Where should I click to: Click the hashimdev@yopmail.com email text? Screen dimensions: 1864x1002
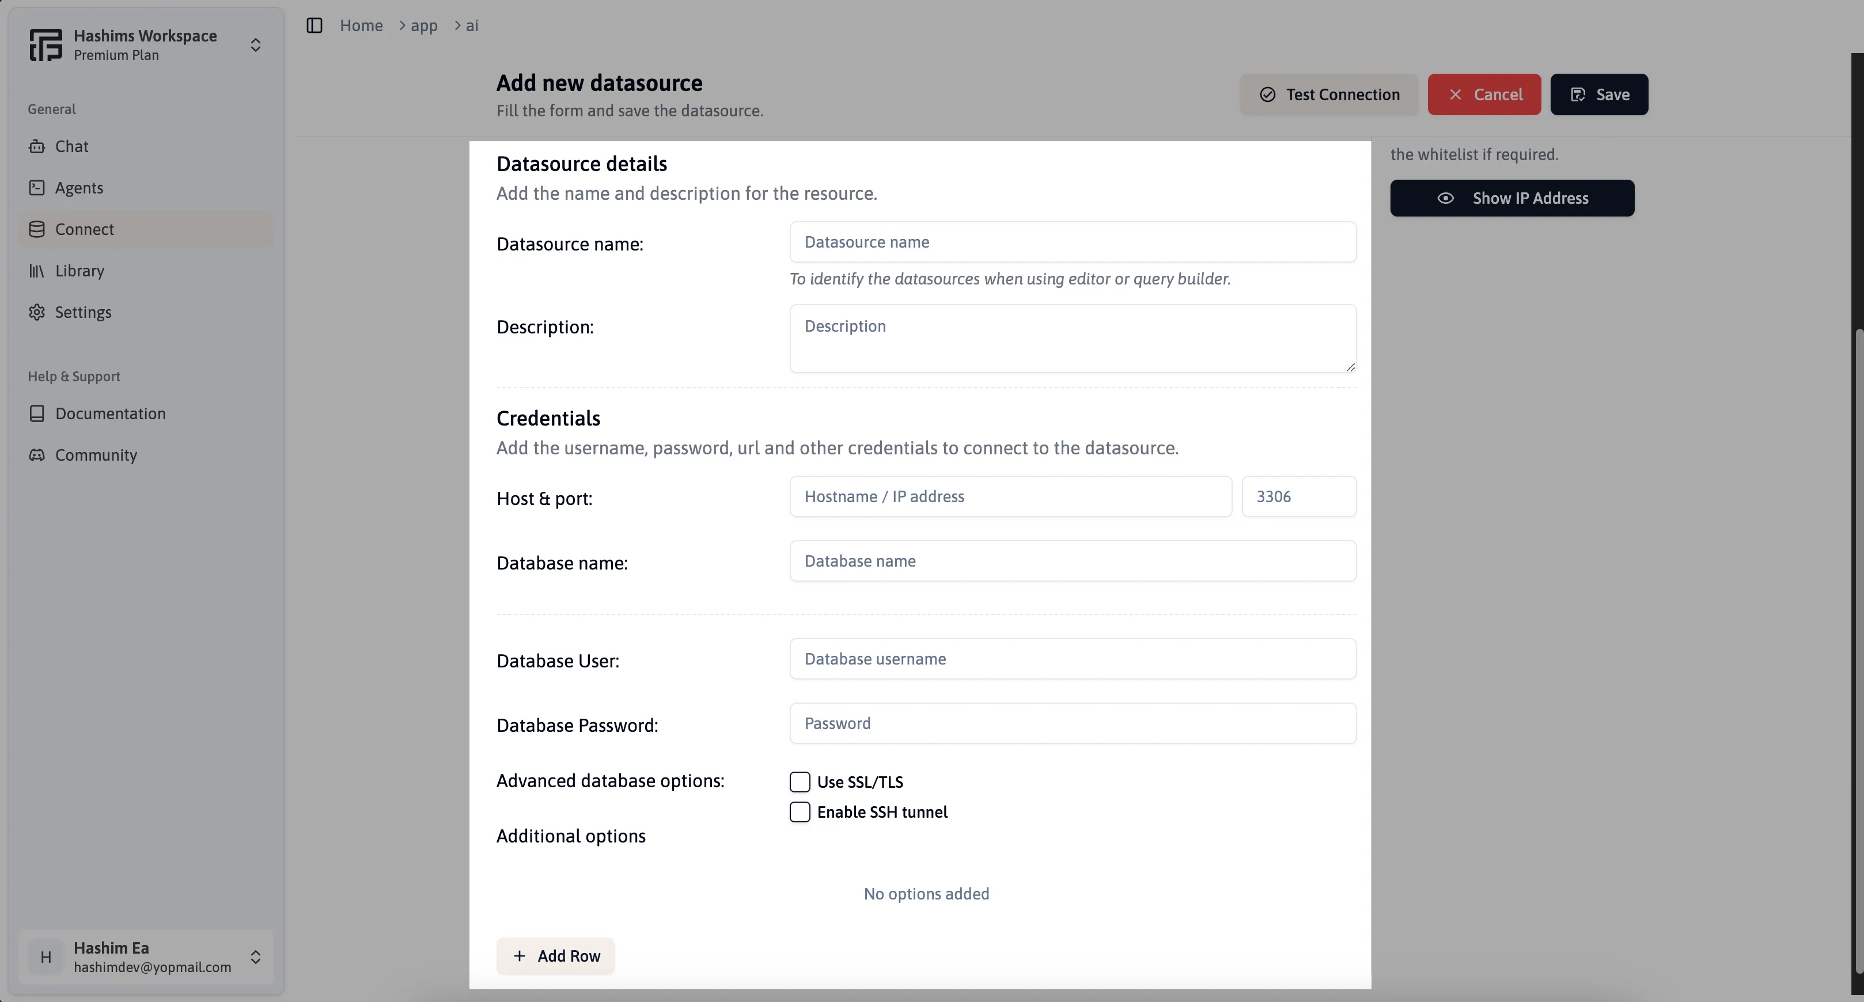tap(153, 967)
